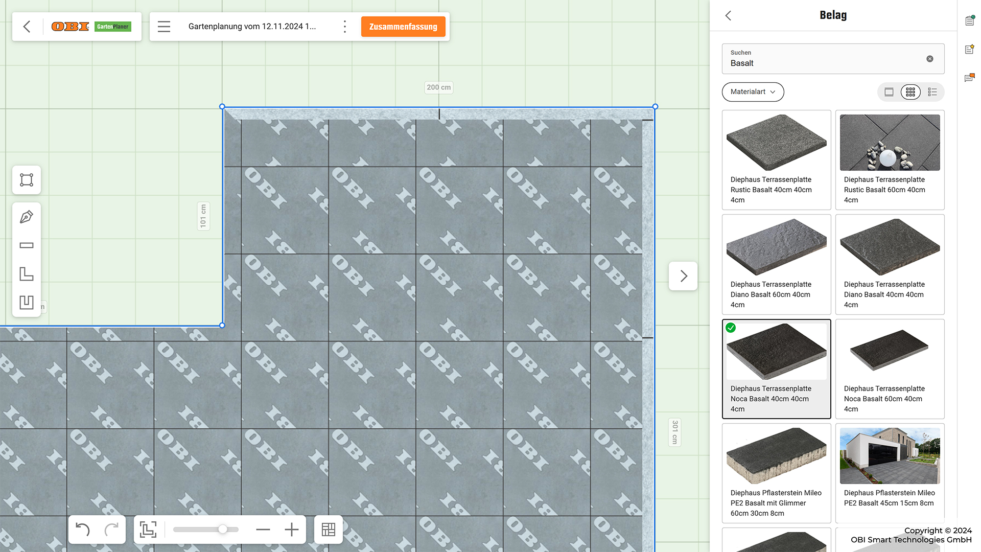Adjust the zoom slider handle
This screenshot has height=552, width=981.
coord(223,530)
